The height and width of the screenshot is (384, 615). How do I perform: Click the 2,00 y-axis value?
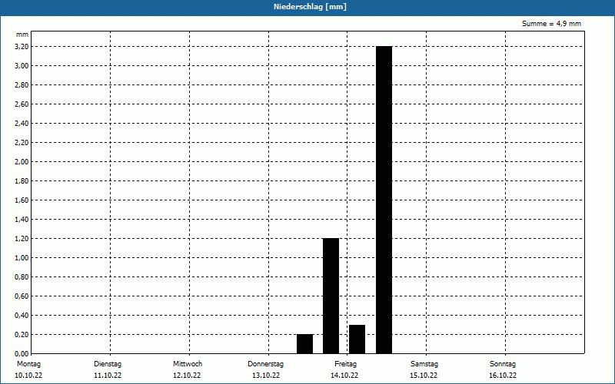22,162
